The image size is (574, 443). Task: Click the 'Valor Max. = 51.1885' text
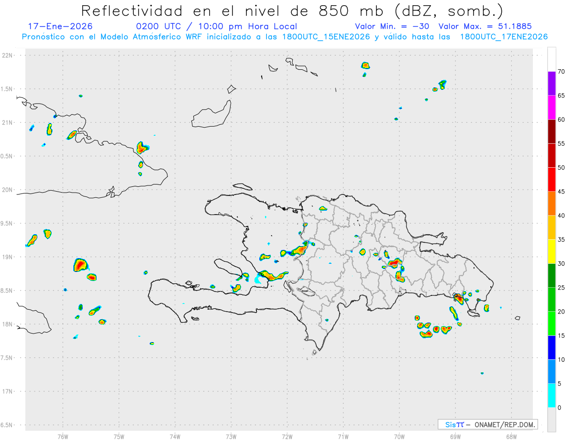coord(485,27)
